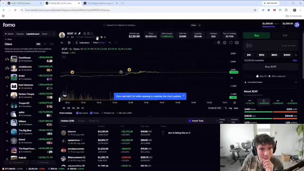This screenshot has height=171, width=304.
Task: Open Feed tab
Action: tap(44, 34)
